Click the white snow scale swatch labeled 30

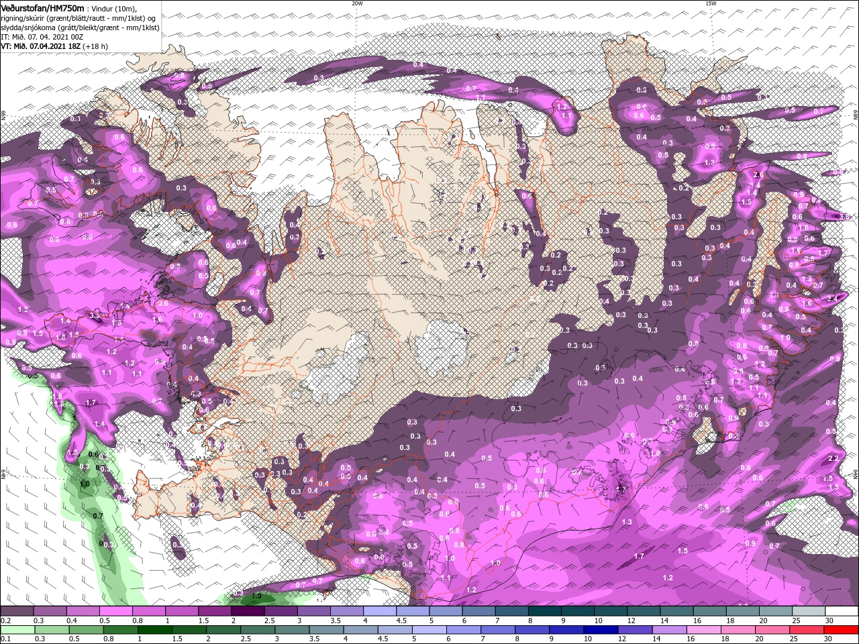[842, 611]
